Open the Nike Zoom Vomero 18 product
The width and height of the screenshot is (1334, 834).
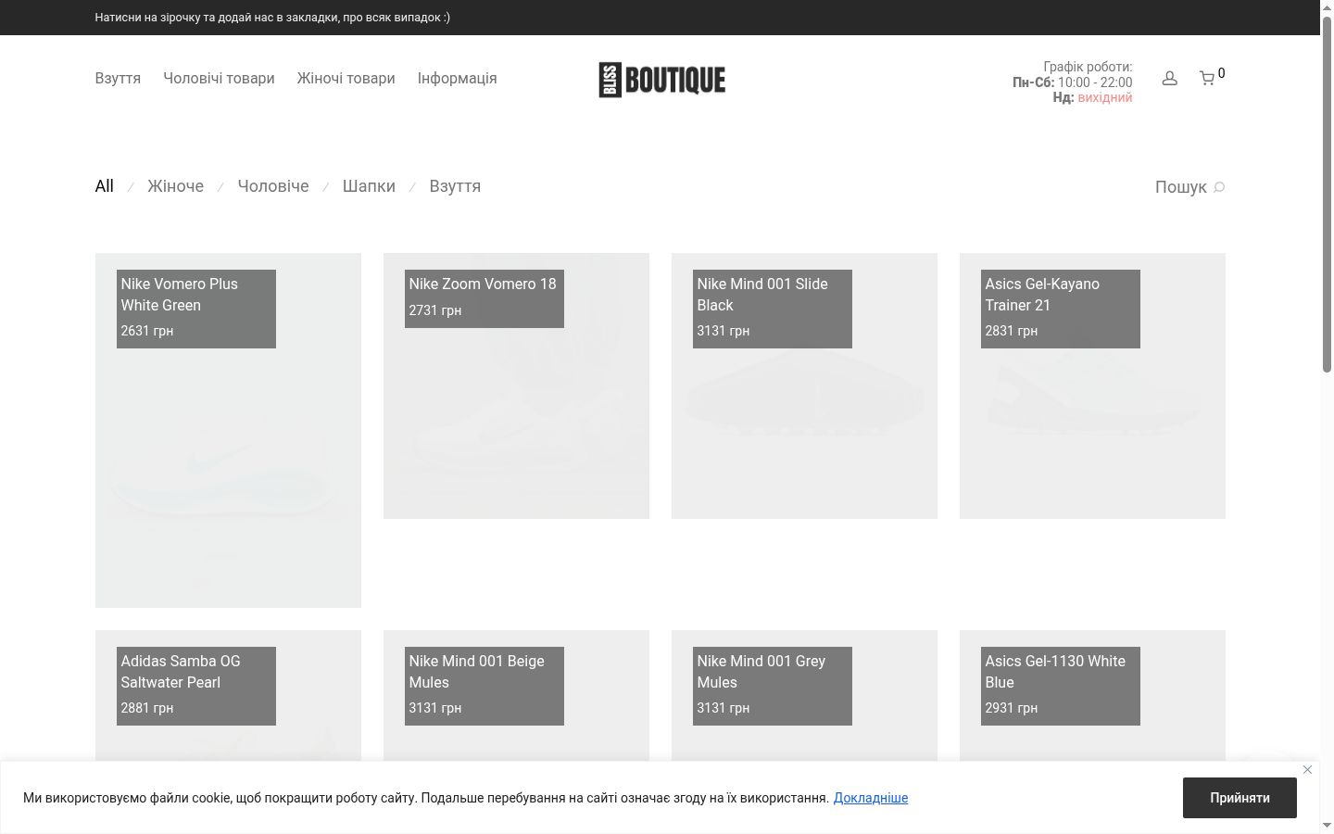(516, 385)
